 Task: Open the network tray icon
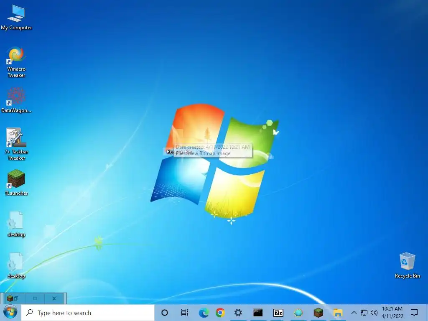364,313
